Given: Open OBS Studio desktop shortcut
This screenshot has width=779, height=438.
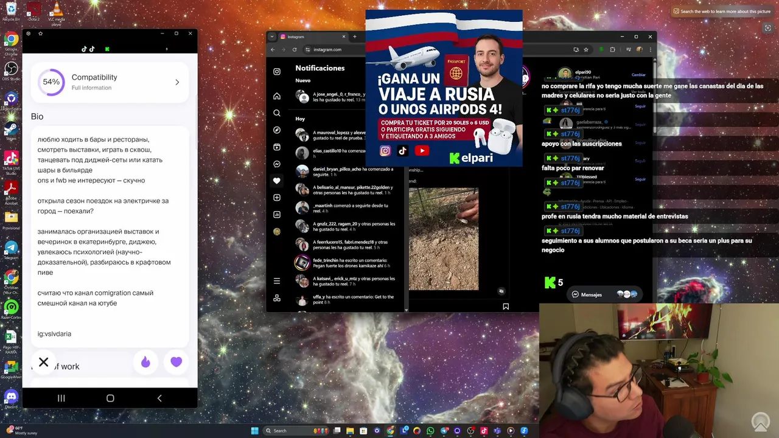Looking at the screenshot, I should pos(11,71).
